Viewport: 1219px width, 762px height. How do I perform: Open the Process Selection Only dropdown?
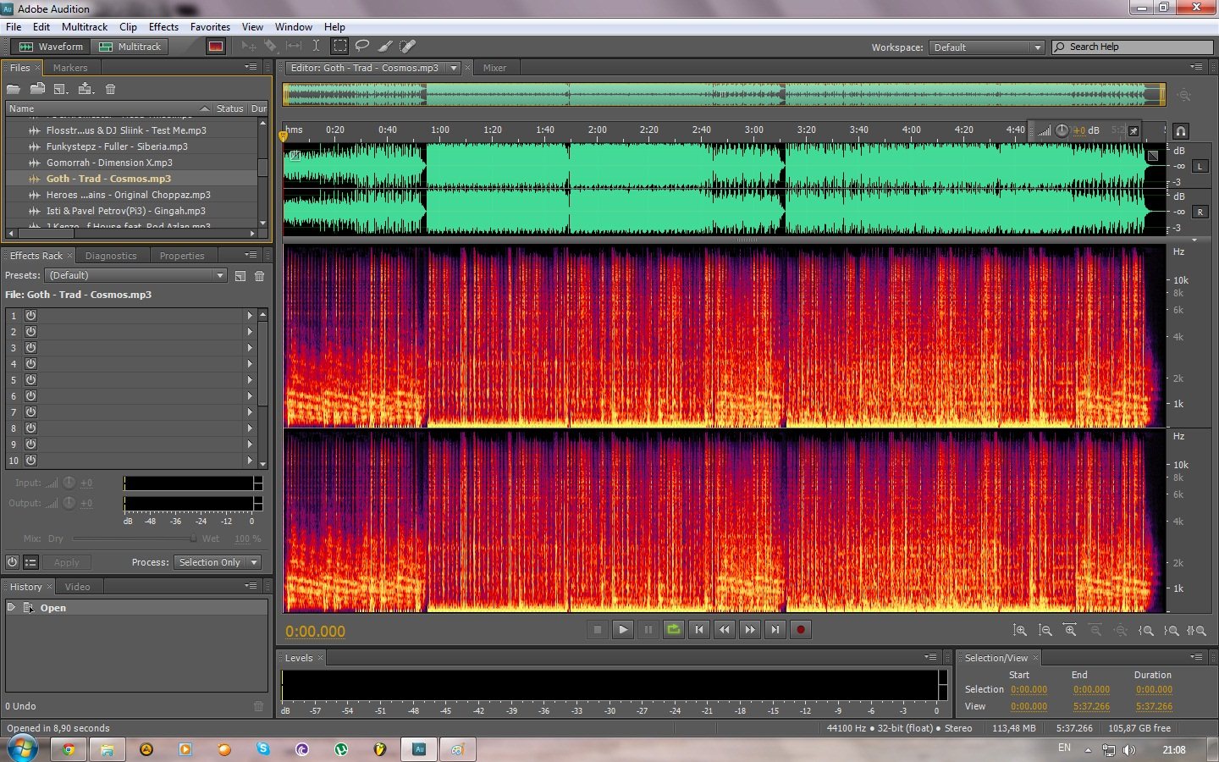point(218,562)
